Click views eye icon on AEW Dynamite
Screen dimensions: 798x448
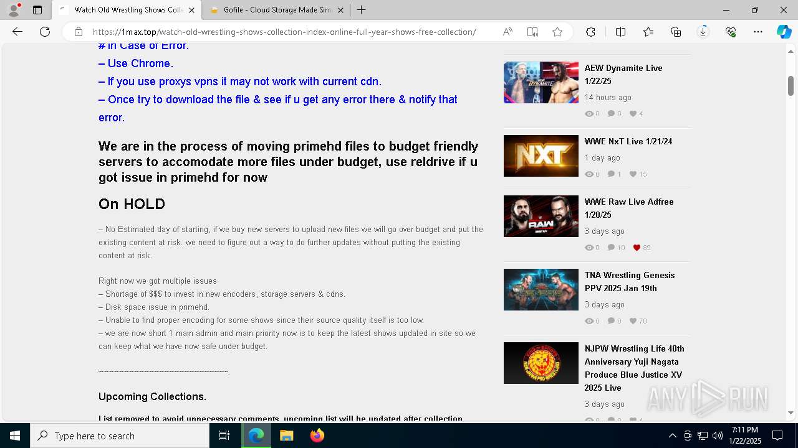pyautogui.click(x=589, y=114)
